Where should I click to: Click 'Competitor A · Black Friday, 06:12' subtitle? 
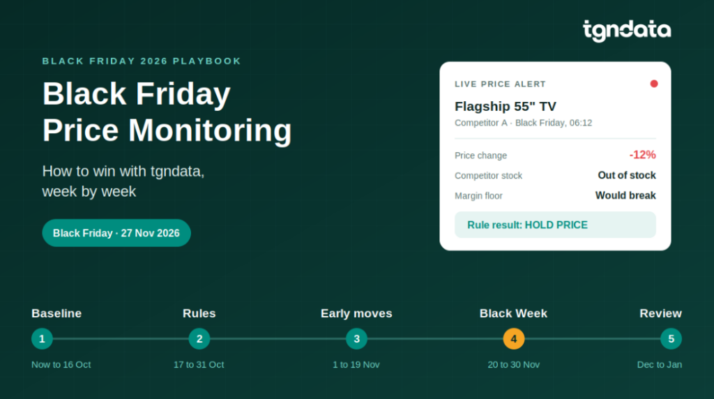(x=523, y=123)
